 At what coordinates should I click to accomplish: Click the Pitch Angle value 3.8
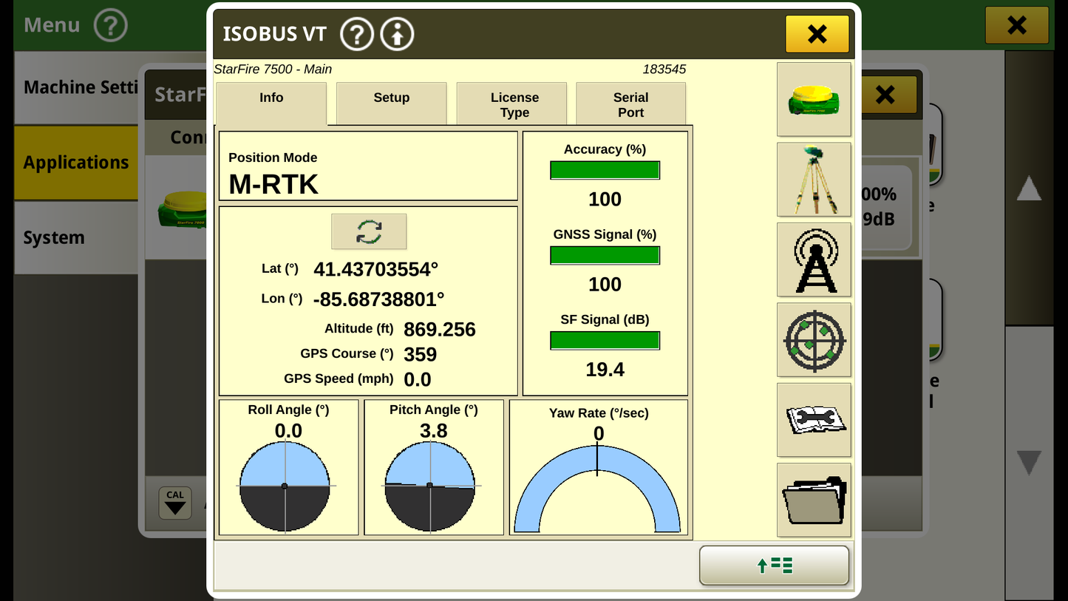[x=433, y=431]
